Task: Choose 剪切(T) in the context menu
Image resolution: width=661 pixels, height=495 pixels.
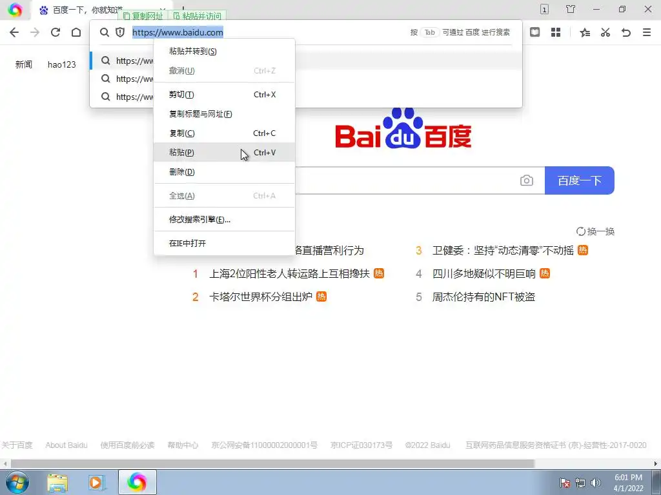Action: point(224,95)
